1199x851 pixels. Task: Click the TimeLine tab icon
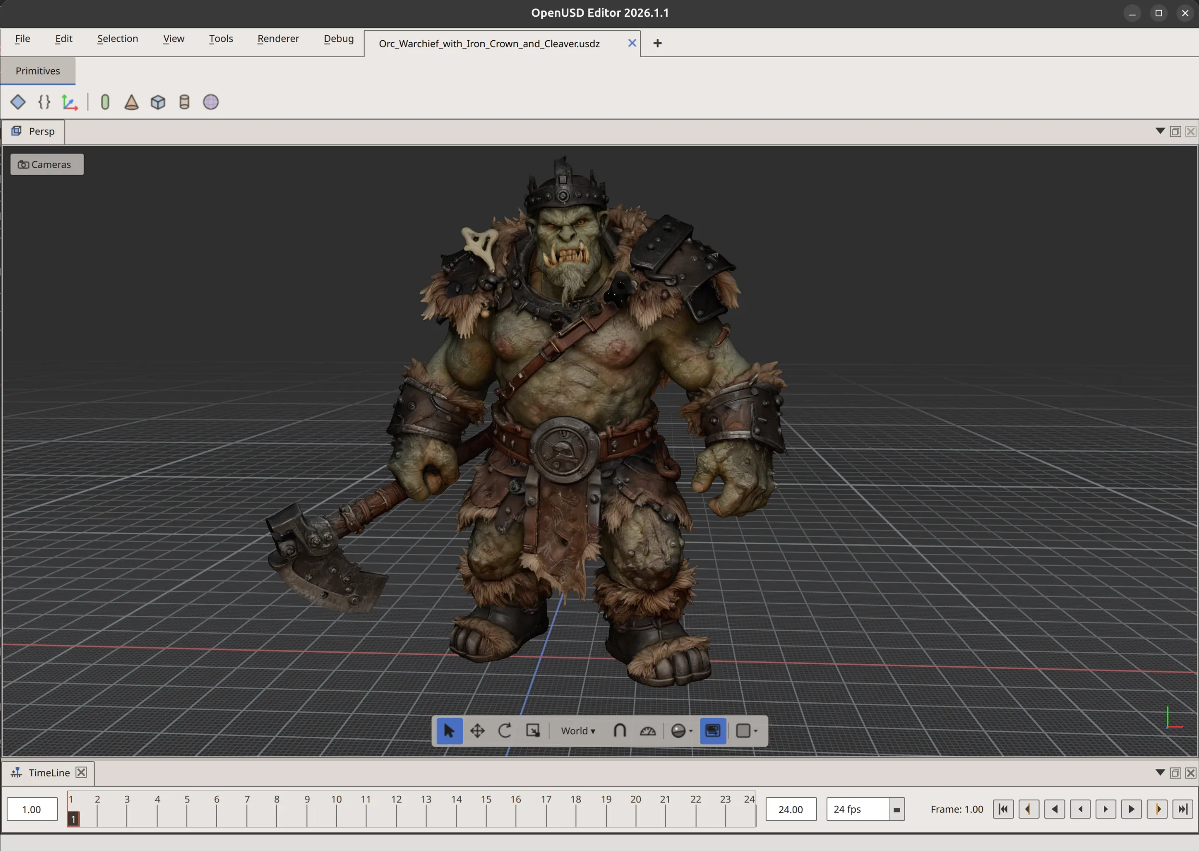(x=17, y=772)
